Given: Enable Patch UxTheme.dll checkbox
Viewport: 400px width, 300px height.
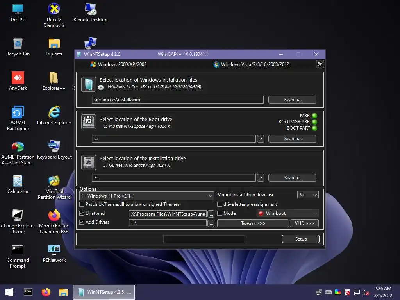Looking at the screenshot, I should pos(82,204).
